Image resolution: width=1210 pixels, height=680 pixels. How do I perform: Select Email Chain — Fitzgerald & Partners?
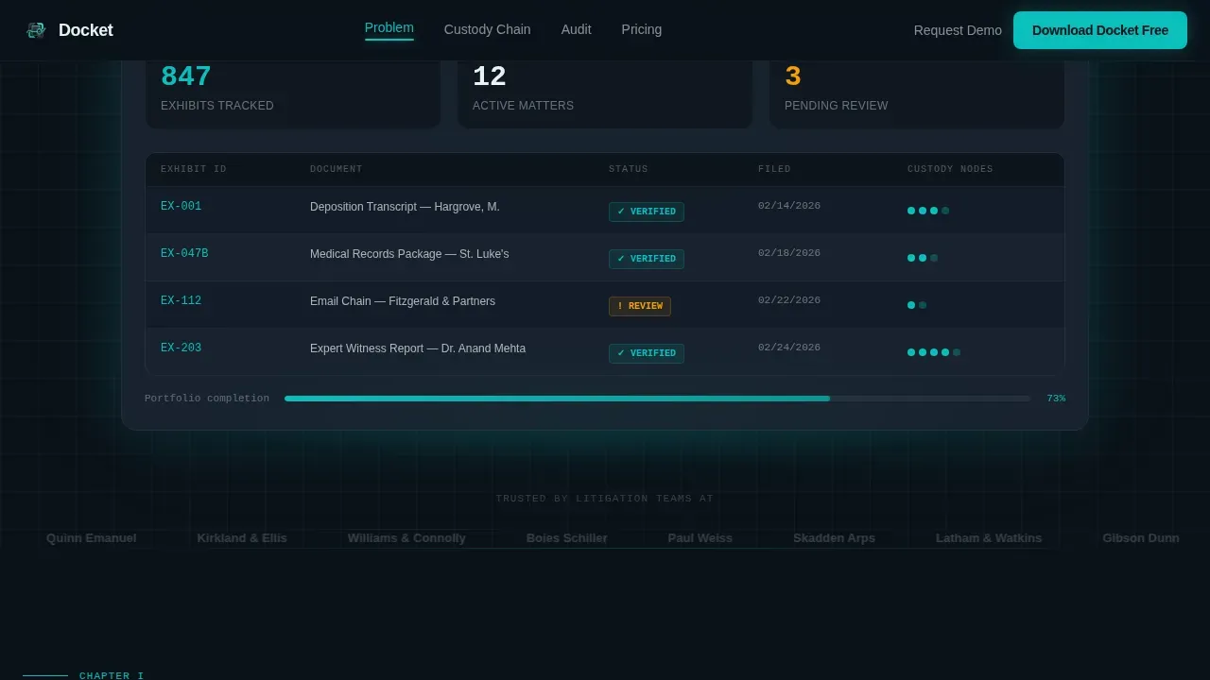[x=403, y=301]
